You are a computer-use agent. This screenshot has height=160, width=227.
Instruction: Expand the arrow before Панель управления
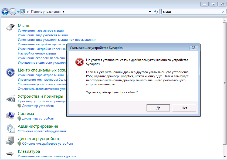pyautogui.click(x=28, y=12)
